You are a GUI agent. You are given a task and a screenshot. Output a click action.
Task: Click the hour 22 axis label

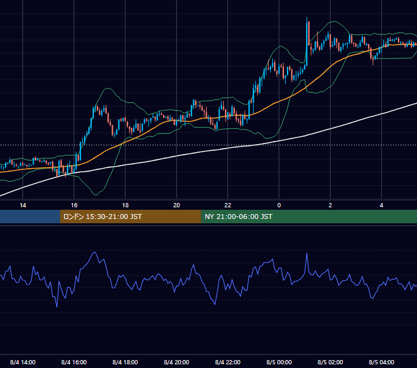[x=228, y=205]
